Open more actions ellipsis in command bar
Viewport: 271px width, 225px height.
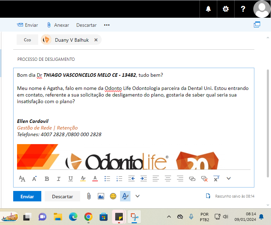(107, 25)
